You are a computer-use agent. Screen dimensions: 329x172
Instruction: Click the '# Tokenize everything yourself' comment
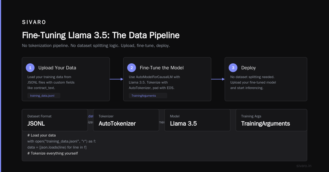click(x=53, y=153)
